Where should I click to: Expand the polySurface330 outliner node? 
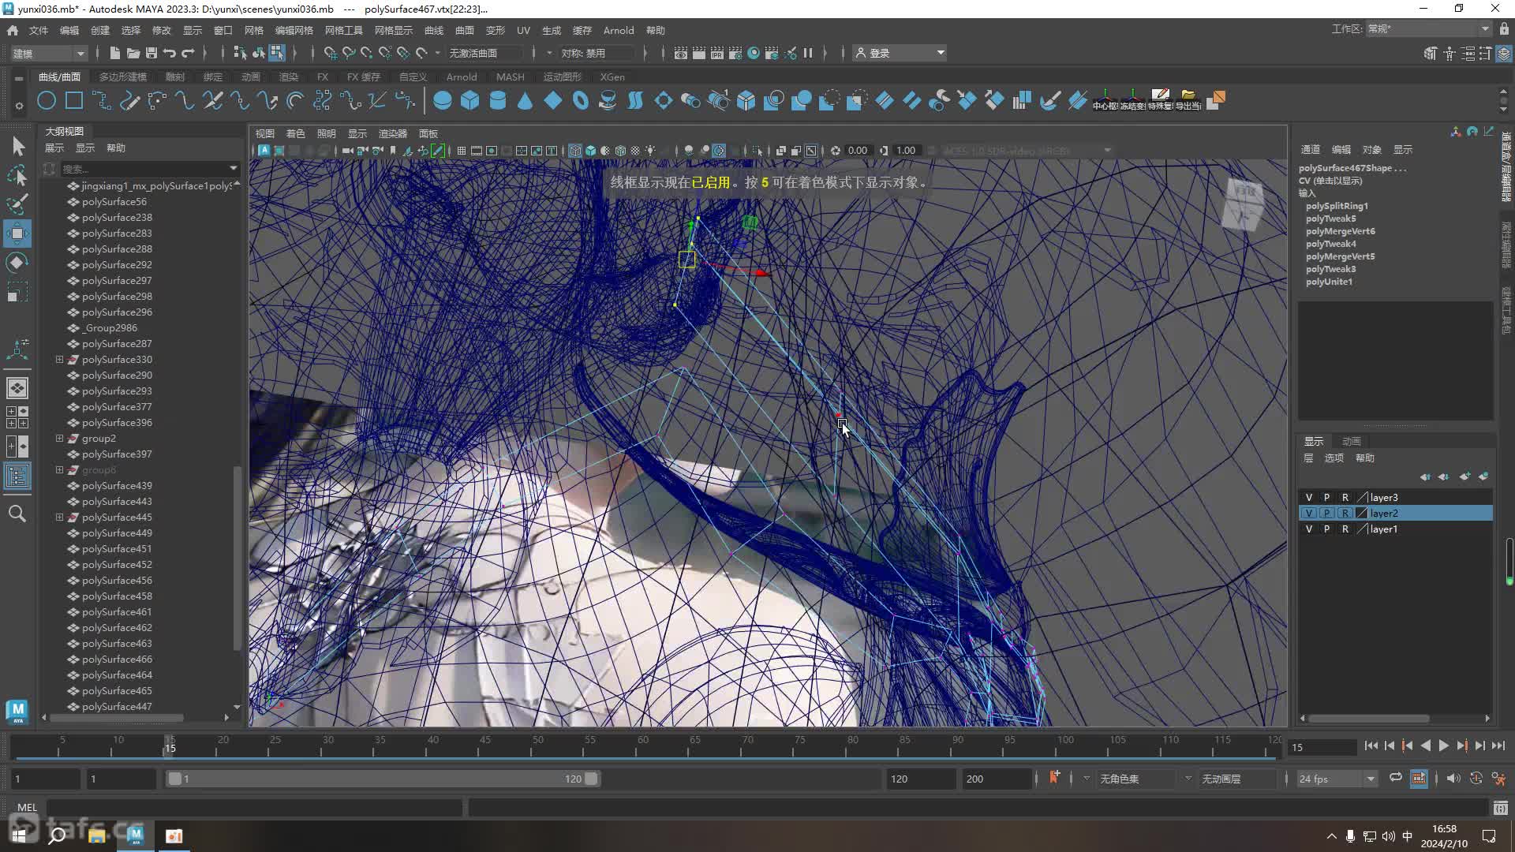tap(59, 360)
